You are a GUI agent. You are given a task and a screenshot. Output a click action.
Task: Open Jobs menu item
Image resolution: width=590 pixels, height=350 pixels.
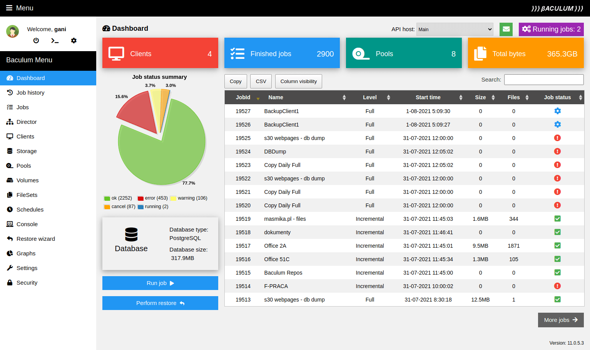(48, 107)
